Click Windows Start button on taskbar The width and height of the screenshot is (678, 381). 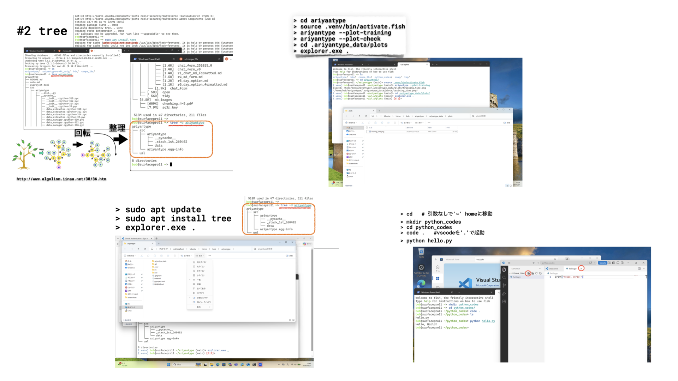[168, 364]
